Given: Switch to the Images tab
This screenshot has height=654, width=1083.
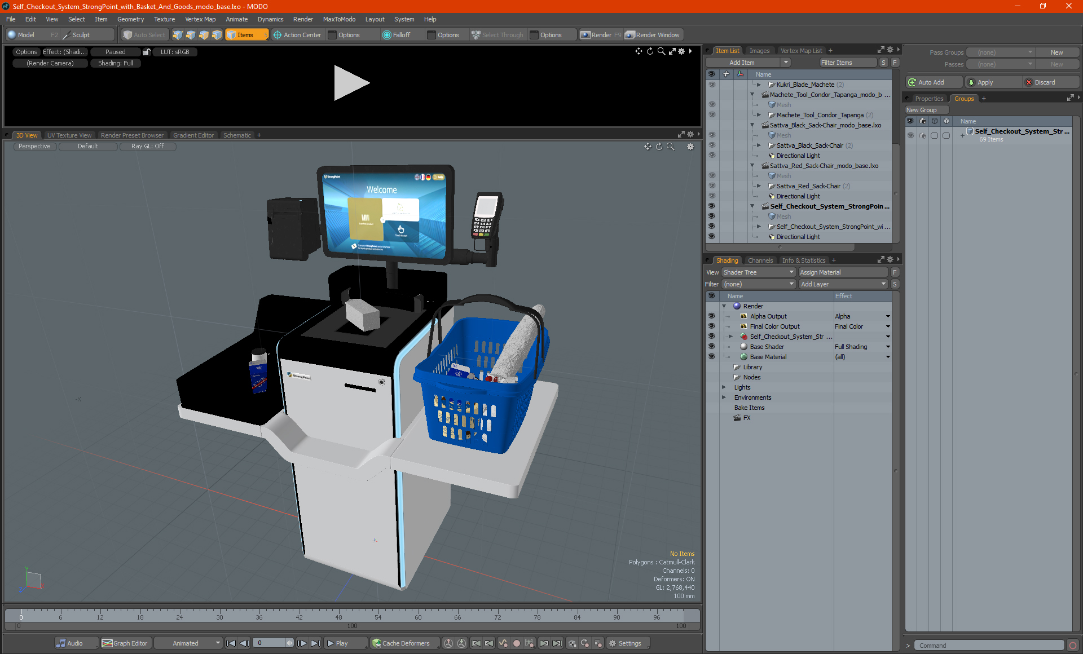Looking at the screenshot, I should 759,51.
